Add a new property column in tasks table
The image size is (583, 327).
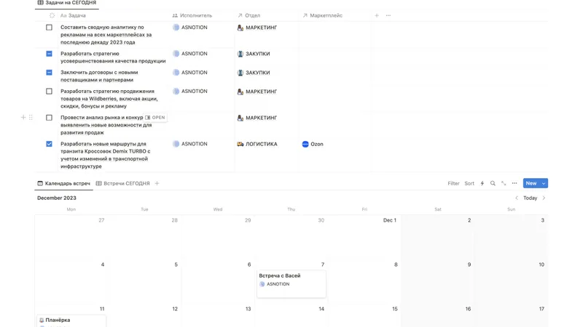coord(377,15)
